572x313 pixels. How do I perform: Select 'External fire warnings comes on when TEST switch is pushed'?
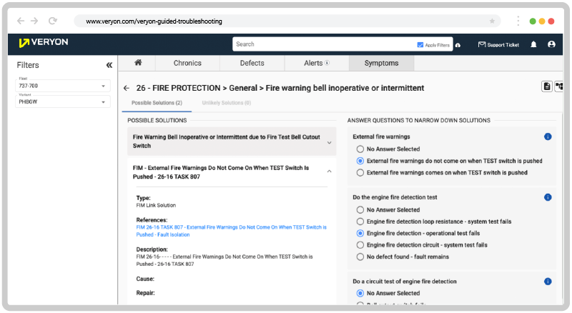click(x=360, y=172)
